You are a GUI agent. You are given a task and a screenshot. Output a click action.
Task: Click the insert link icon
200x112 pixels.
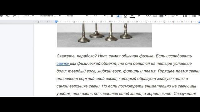[148, 16]
